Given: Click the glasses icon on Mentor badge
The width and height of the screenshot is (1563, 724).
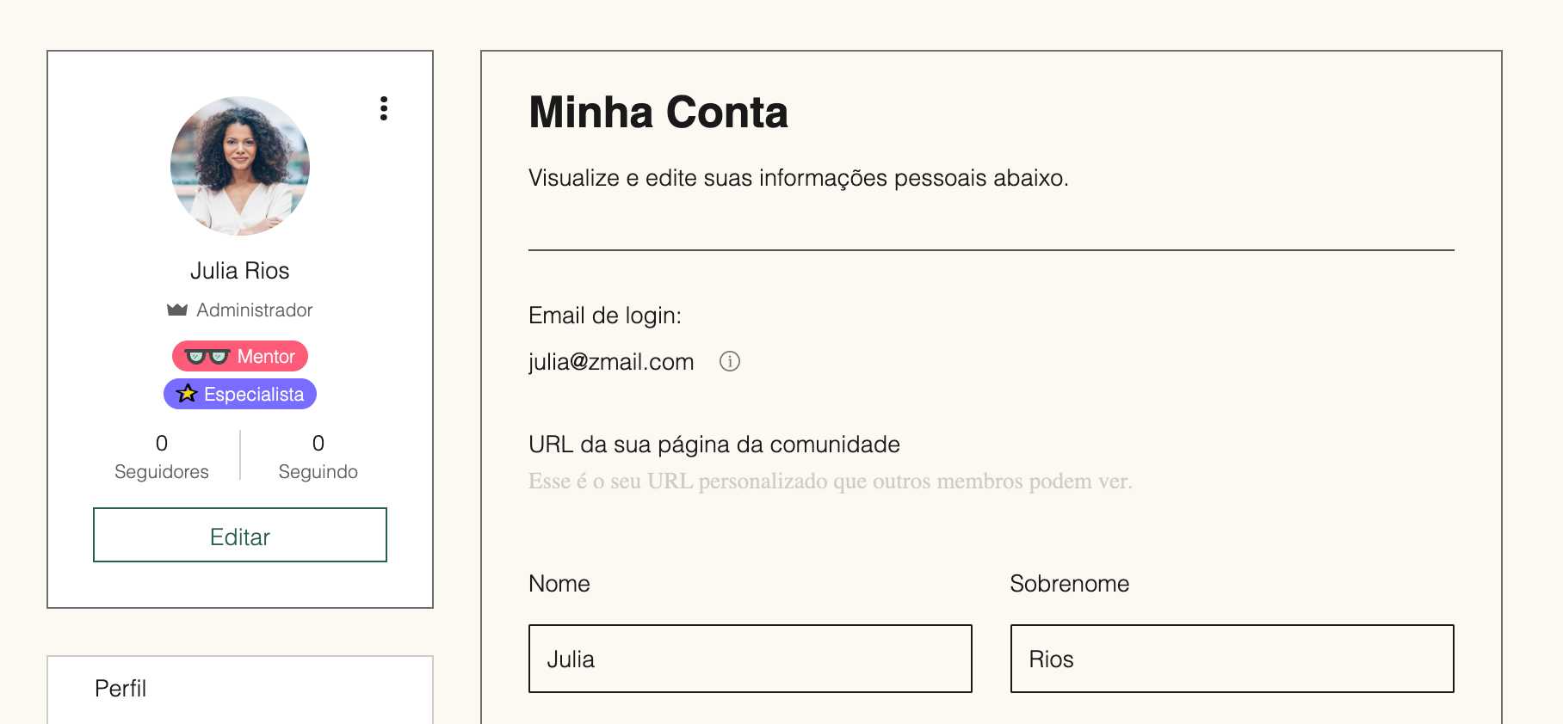Looking at the screenshot, I should point(207,356).
